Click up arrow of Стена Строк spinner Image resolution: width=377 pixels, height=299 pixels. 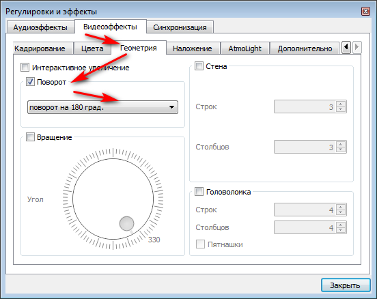341,104
